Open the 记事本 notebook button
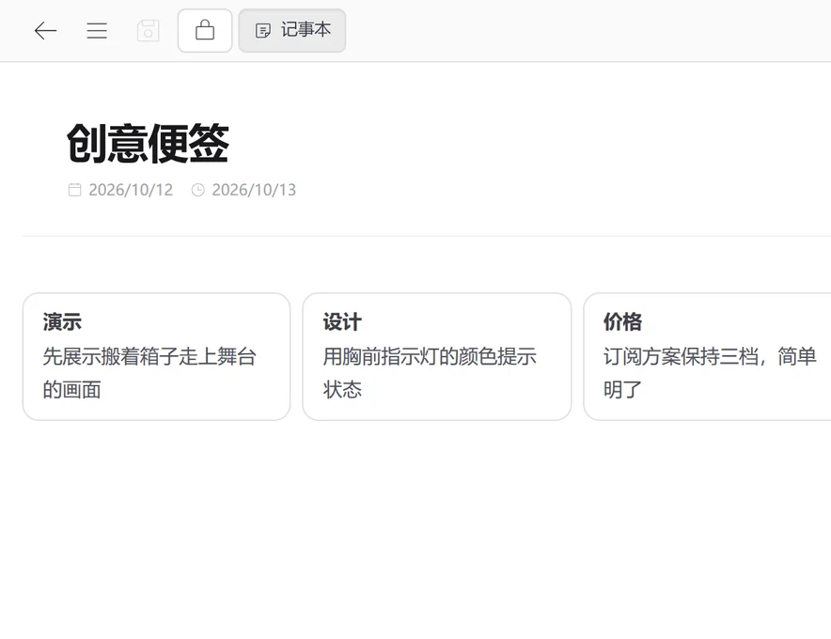Viewport: 831px width, 639px height. tap(292, 31)
